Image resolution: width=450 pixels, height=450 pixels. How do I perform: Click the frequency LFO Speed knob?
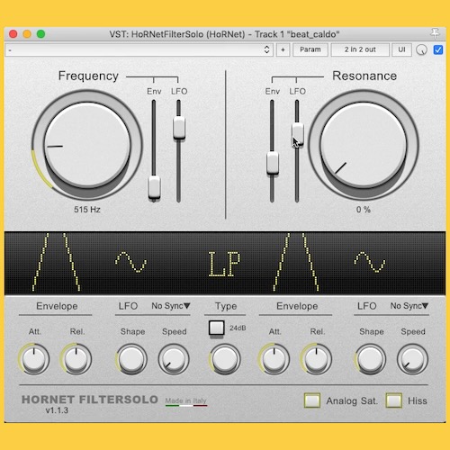point(174,359)
